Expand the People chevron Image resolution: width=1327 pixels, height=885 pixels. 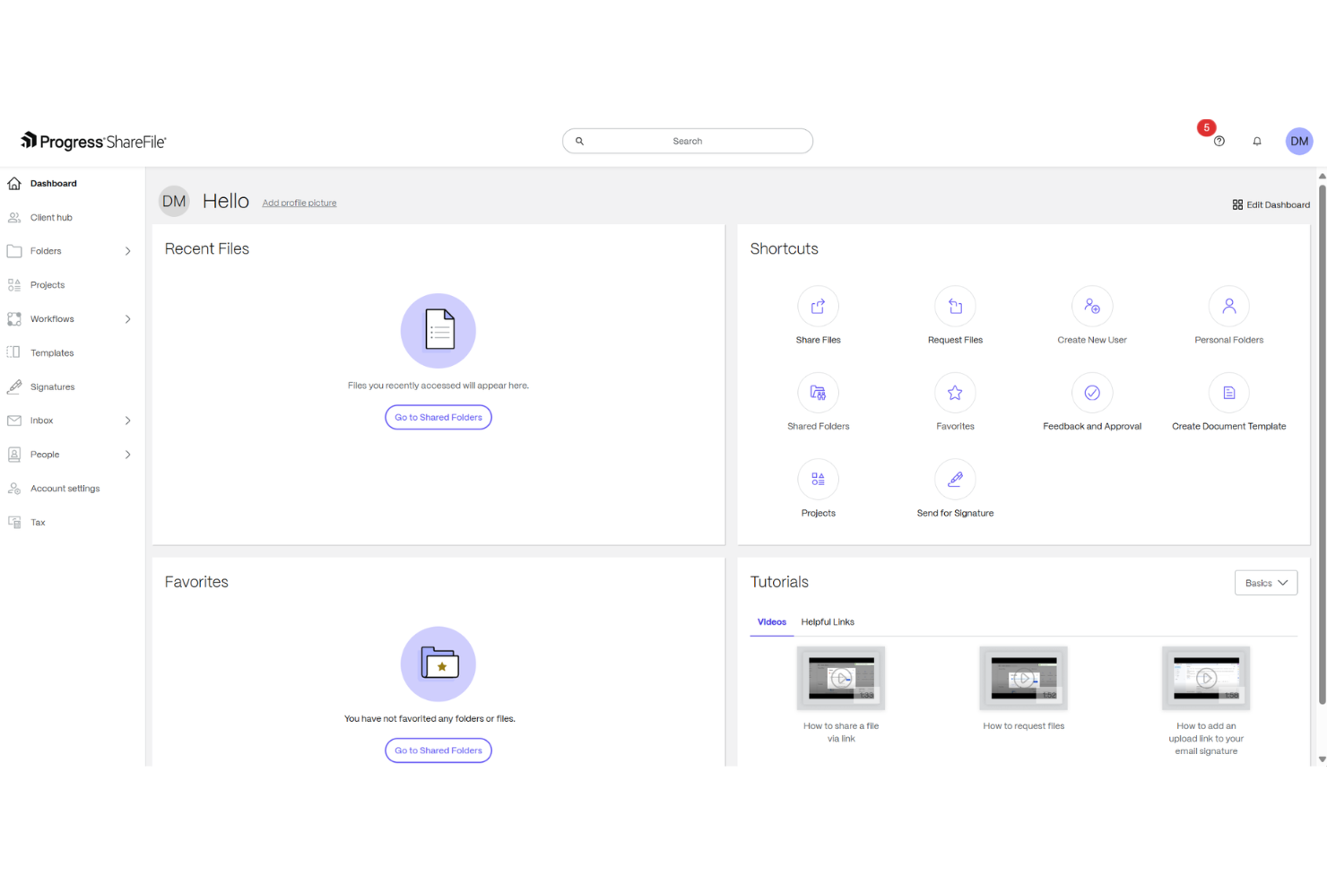[128, 455]
